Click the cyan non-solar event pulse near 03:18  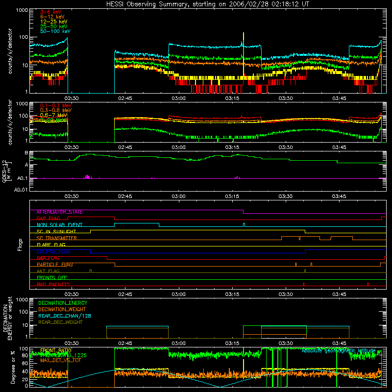(x=244, y=225)
